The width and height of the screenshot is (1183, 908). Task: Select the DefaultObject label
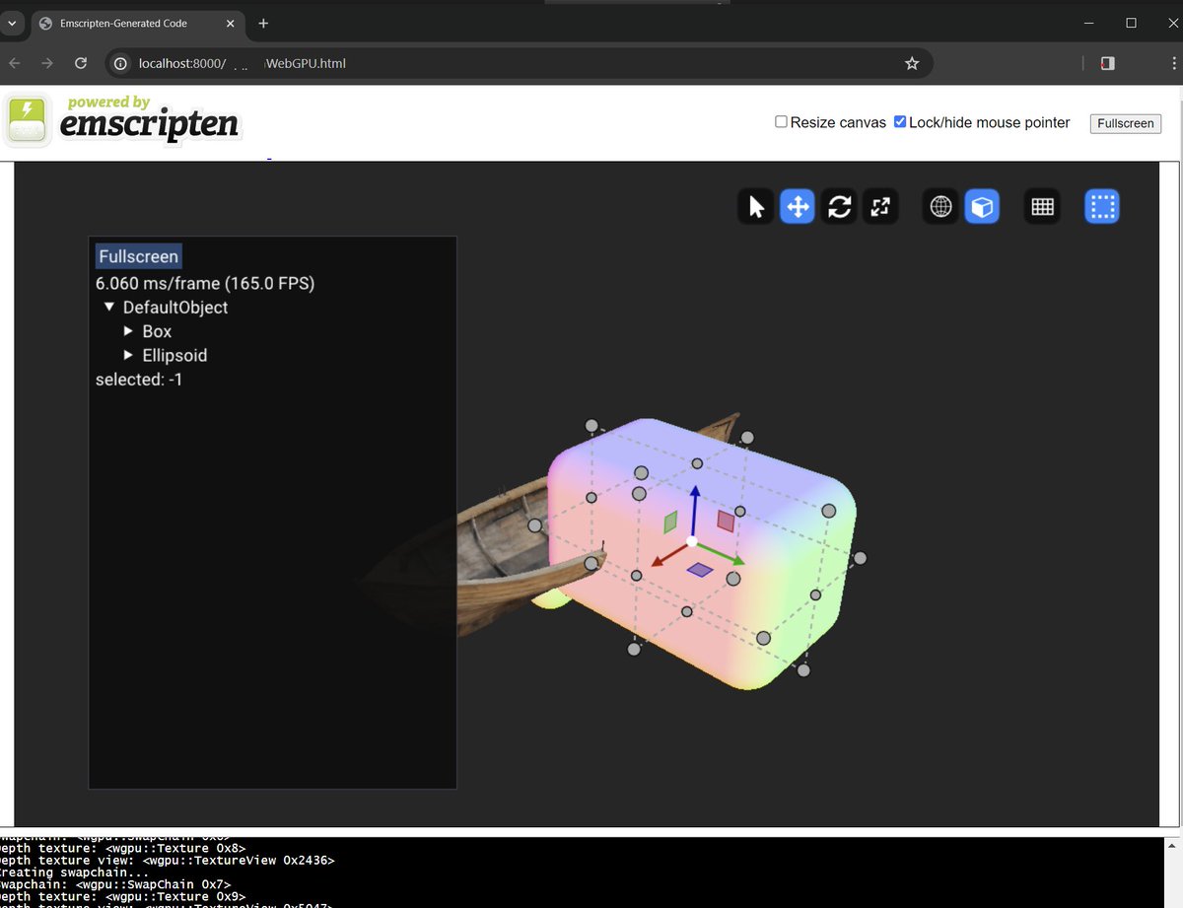(175, 308)
